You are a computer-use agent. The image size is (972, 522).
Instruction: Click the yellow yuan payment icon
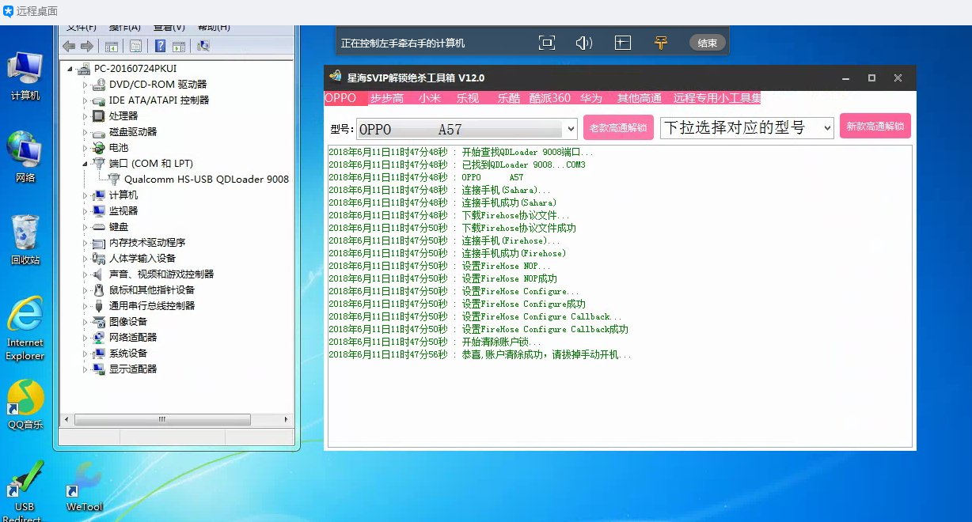pyautogui.click(x=661, y=43)
